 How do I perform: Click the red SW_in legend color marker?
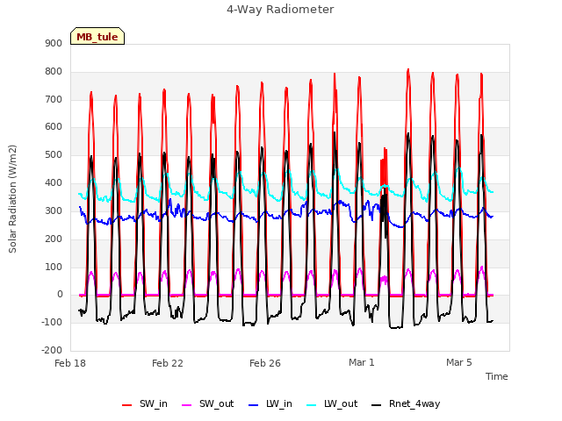(x=126, y=405)
